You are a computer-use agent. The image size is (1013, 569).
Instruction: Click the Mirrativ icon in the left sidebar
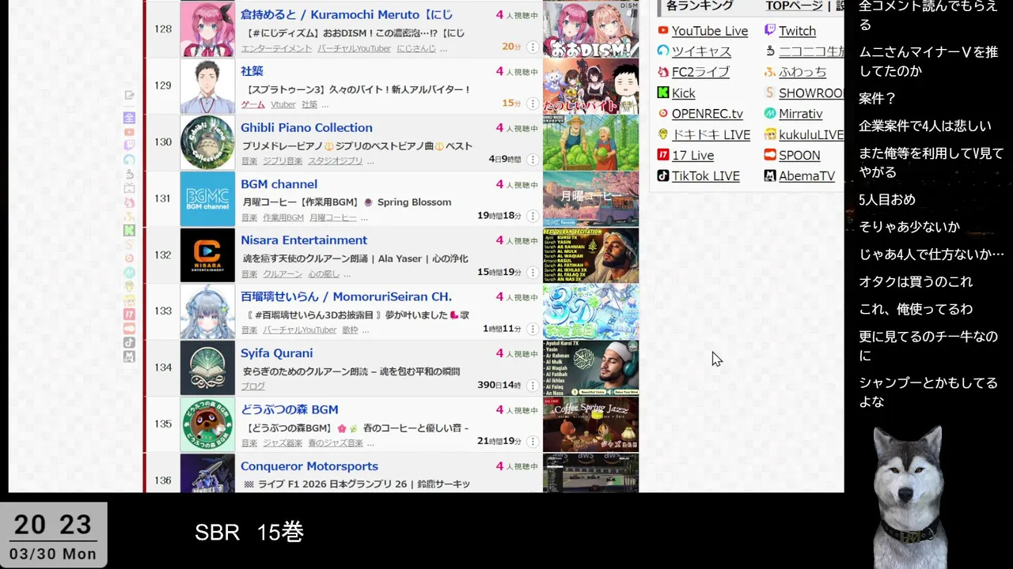[x=129, y=272]
